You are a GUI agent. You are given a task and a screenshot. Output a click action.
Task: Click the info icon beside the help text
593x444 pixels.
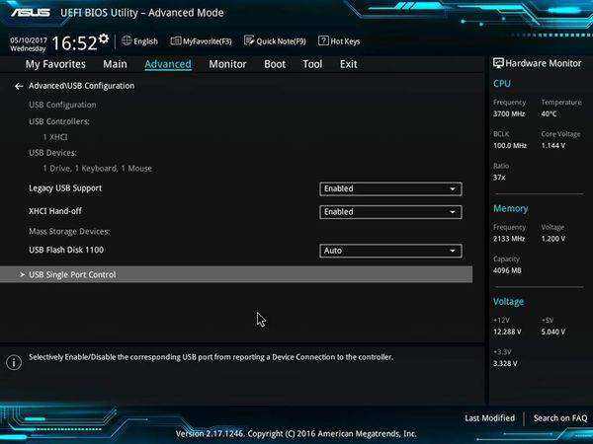coord(14,362)
